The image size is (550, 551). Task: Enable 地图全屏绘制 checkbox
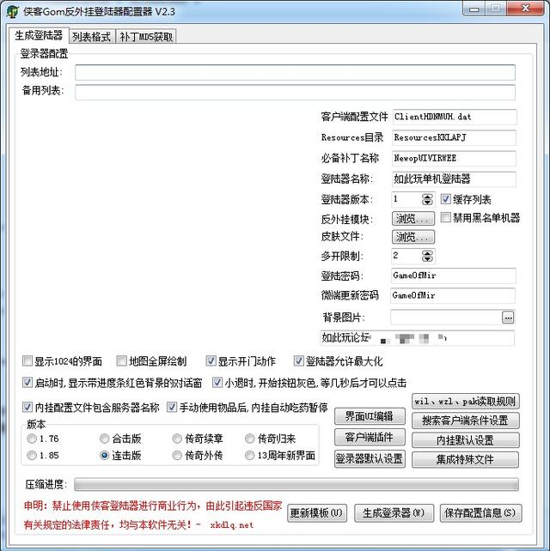(x=121, y=360)
